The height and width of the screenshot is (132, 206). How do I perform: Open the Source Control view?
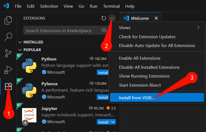(x=8, y=53)
